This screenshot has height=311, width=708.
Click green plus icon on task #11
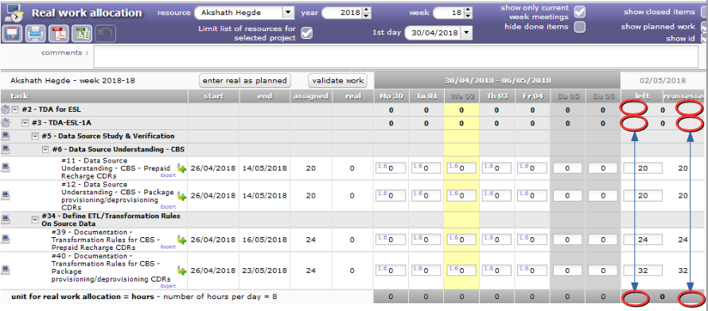coord(181,168)
